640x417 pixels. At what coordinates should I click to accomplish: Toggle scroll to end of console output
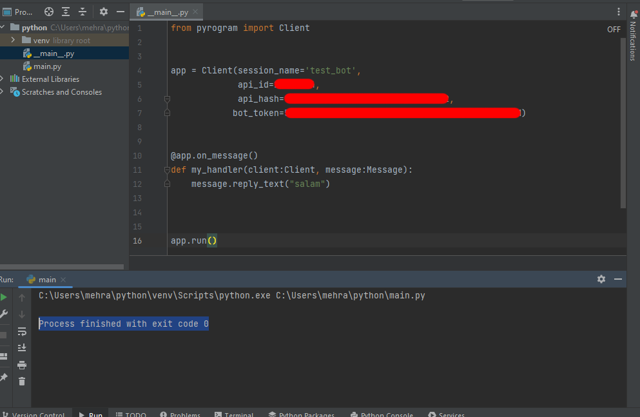[x=22, y=348]
